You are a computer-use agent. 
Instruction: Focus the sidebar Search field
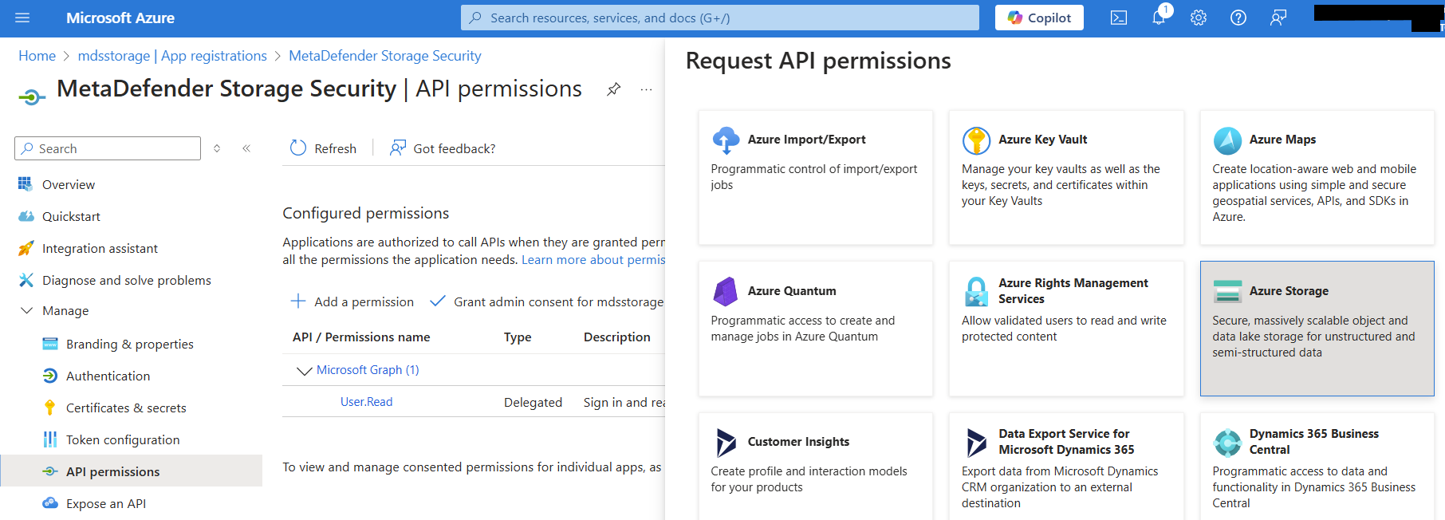[x=108, y=148]
